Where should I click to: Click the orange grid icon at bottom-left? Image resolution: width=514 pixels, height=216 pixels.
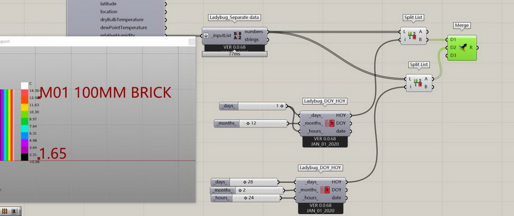(x=4, y=211)
